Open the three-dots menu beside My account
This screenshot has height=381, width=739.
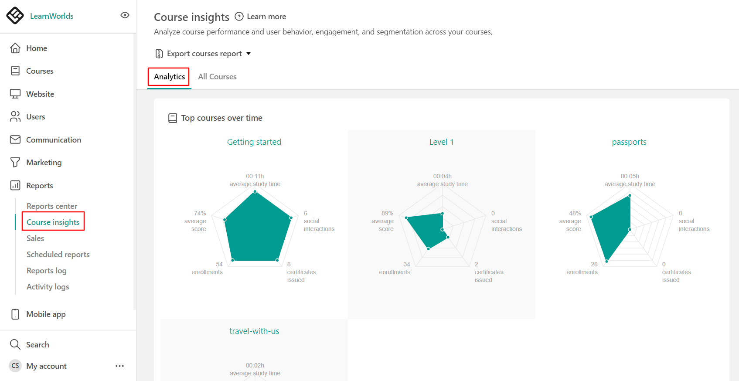120,366
